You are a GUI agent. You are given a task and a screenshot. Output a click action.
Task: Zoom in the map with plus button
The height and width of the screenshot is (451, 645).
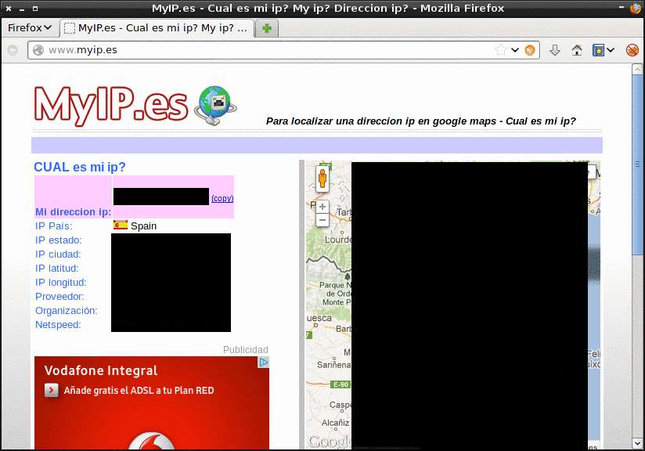pyautogui.click(x=322, y=207)
